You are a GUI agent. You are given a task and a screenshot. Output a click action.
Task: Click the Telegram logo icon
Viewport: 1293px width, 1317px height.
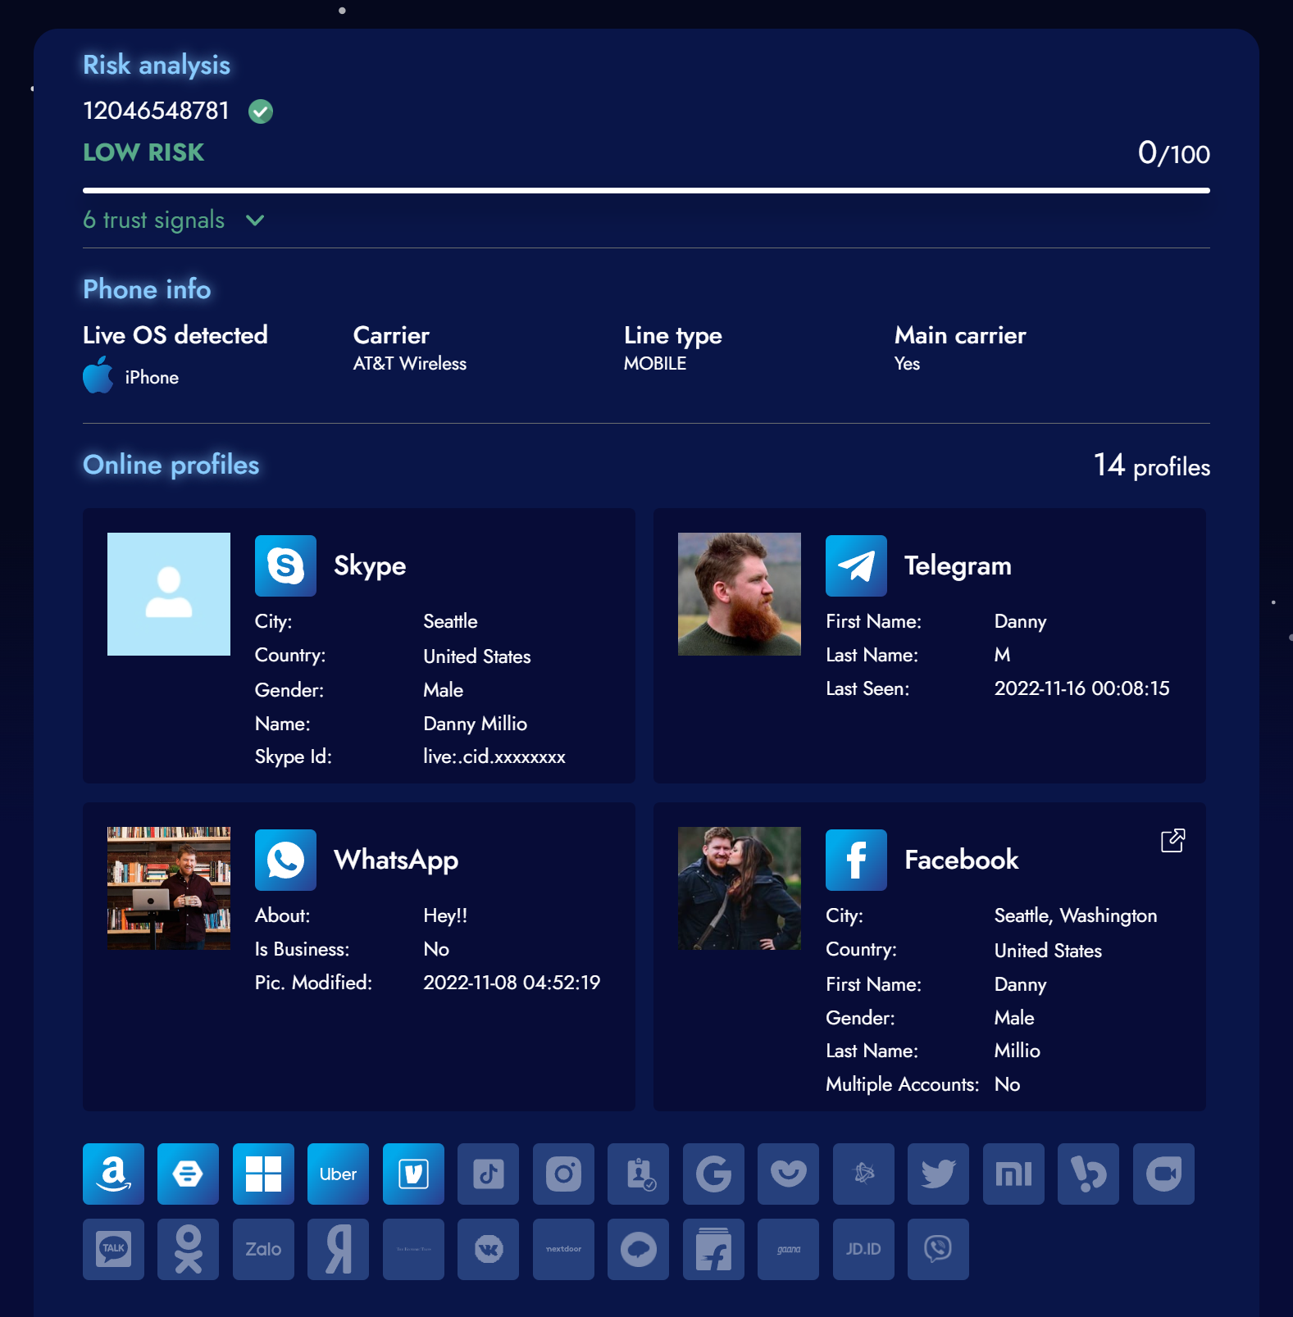pos(856,565)
